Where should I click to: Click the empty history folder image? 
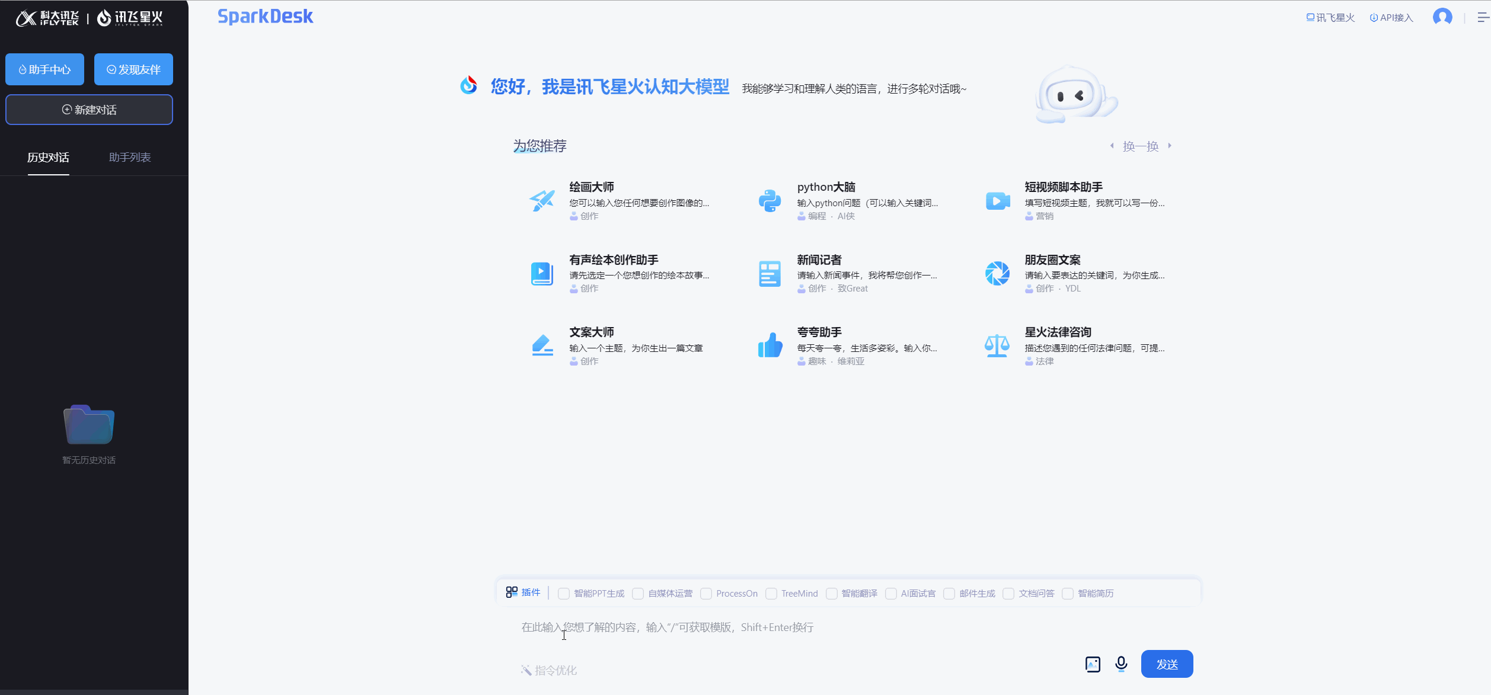pyautogui.click(x=89, y=424)
